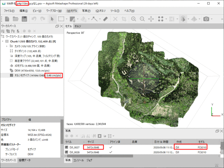Switch to the 座標データ tab

tap(24, 160)
